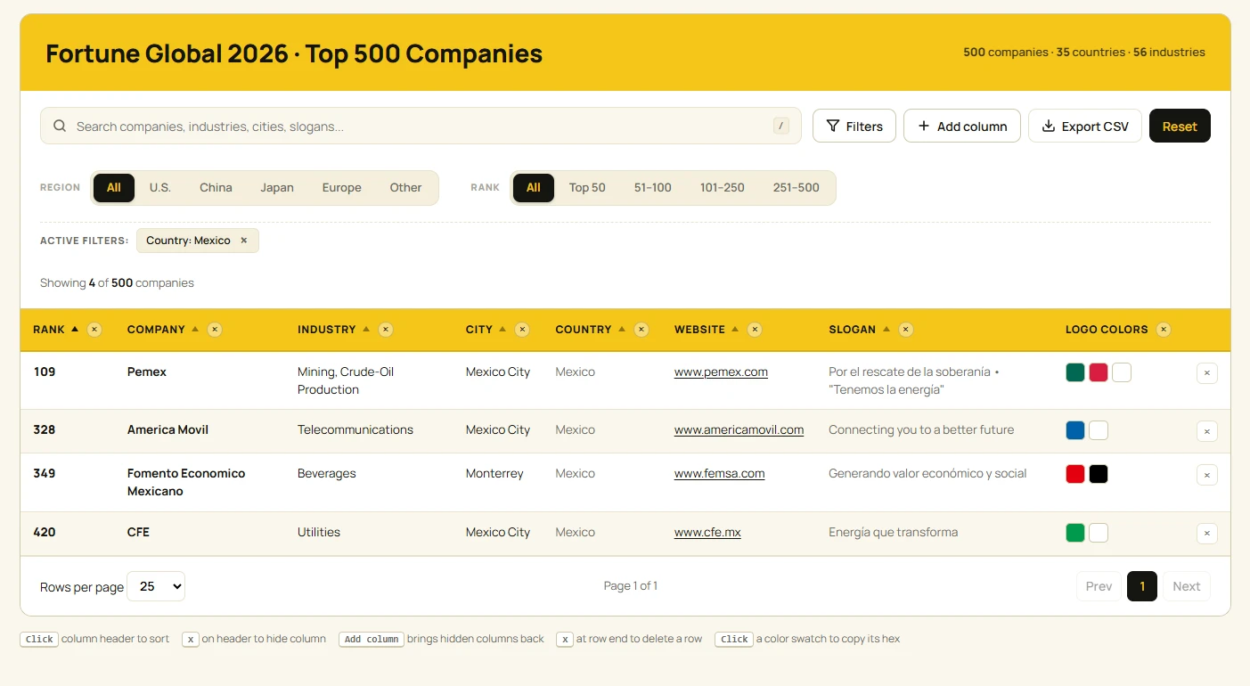Click the rank 349 cell
Screen dimensions: 1250x686
point(45,473)
